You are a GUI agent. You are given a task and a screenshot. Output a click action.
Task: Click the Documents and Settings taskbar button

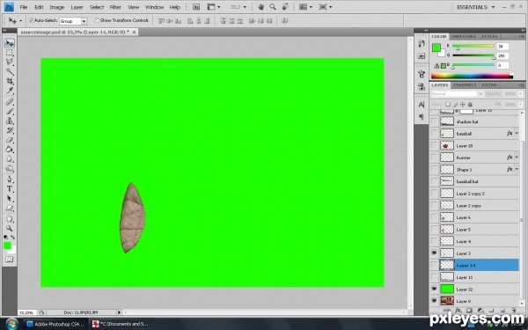121,324
